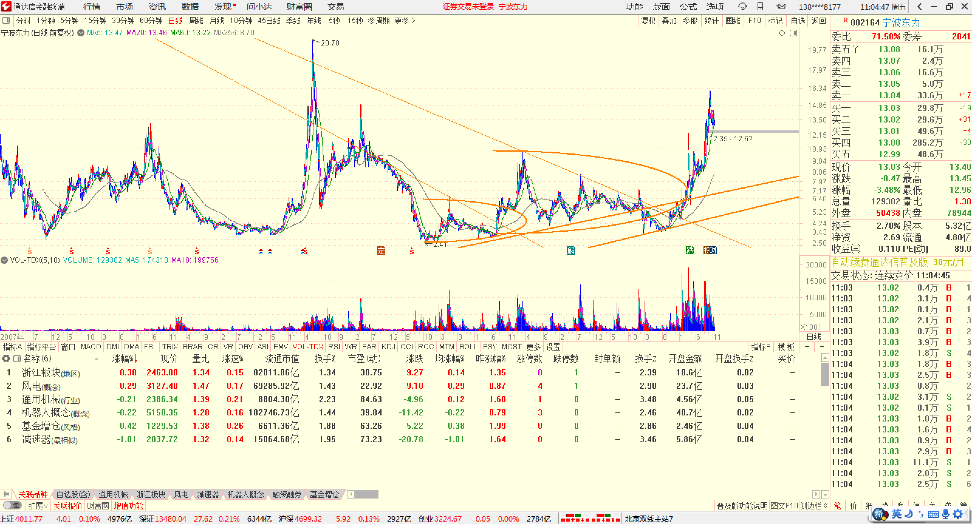Image resolution: width=972 pixels, height=524 pixels.
Task: Toggle the 弹 popup switch
Action: pos(12,505)
